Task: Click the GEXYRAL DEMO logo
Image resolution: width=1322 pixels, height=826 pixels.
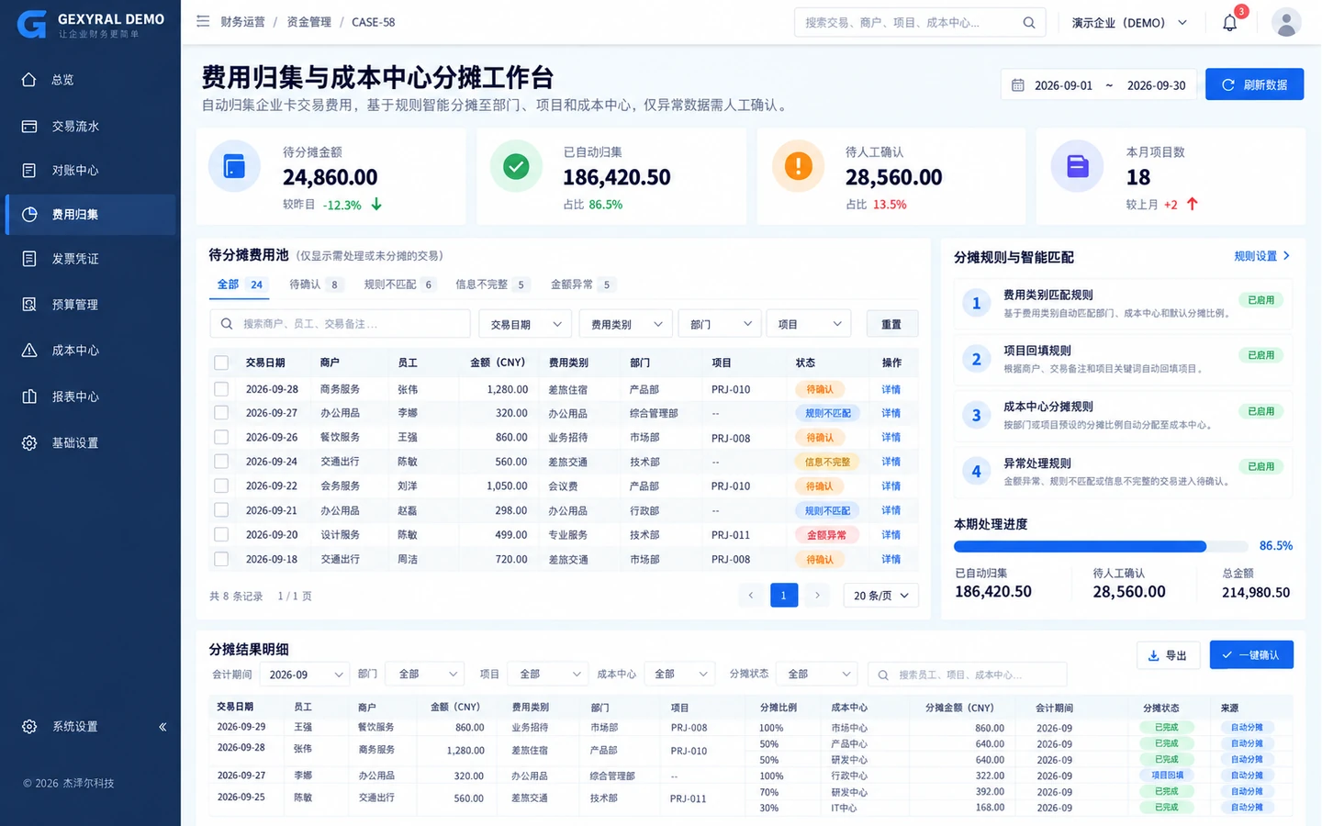Action: [90, 24]
